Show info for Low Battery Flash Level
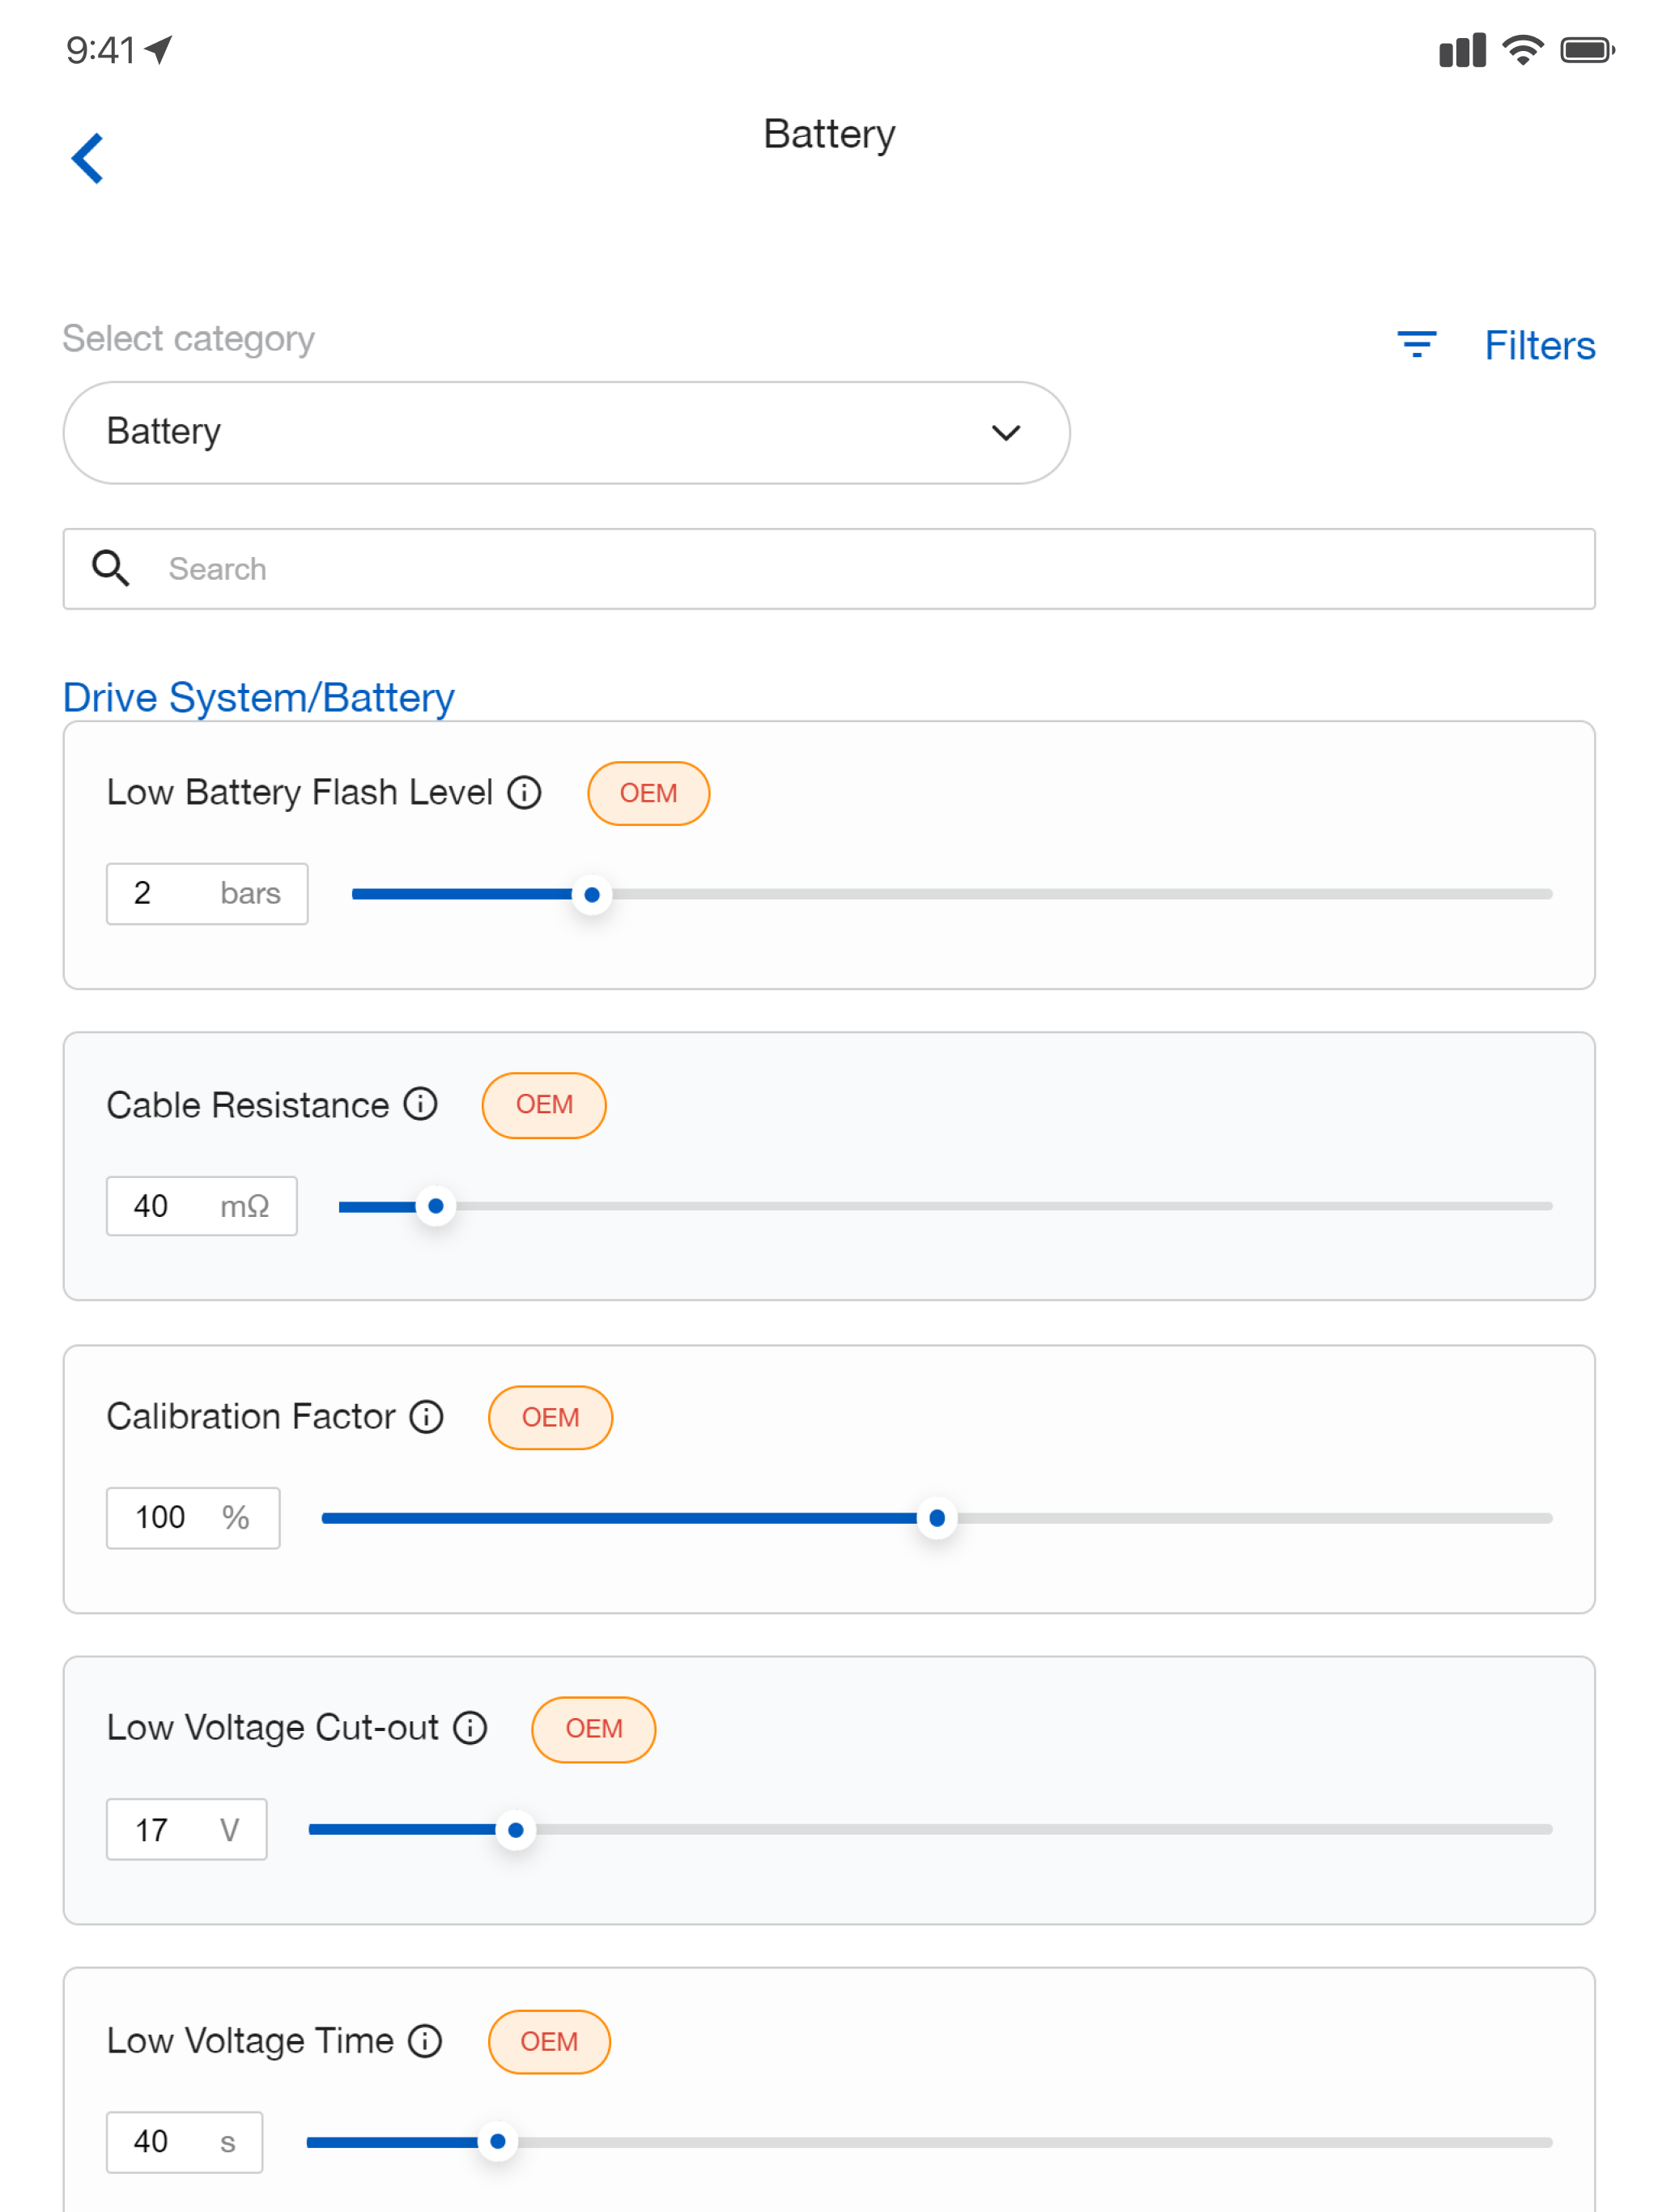 (x=524, y=792)
